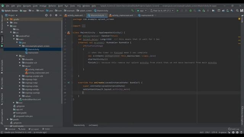Click the UTF-8 encoding in status bar
244x137 pixels.
coord(214,132)
